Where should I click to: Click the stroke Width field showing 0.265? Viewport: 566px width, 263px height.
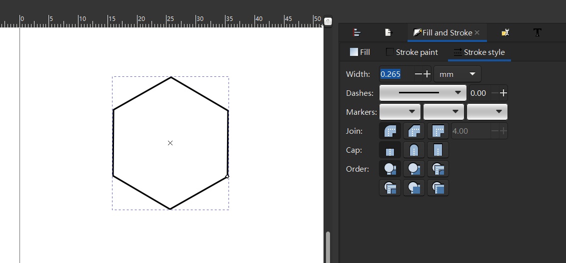pos(396,74)
